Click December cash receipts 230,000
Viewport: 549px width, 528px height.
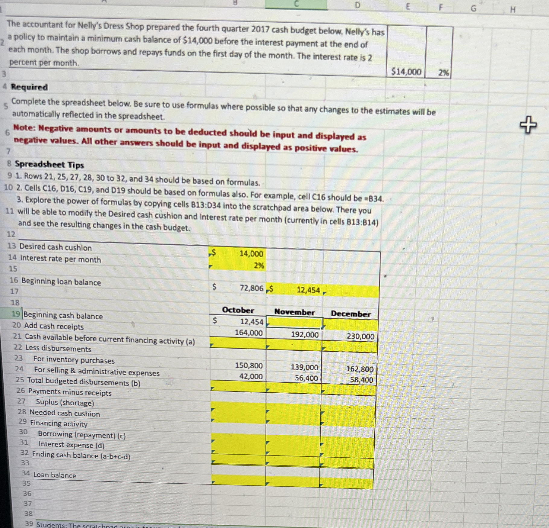pos(350,336)
